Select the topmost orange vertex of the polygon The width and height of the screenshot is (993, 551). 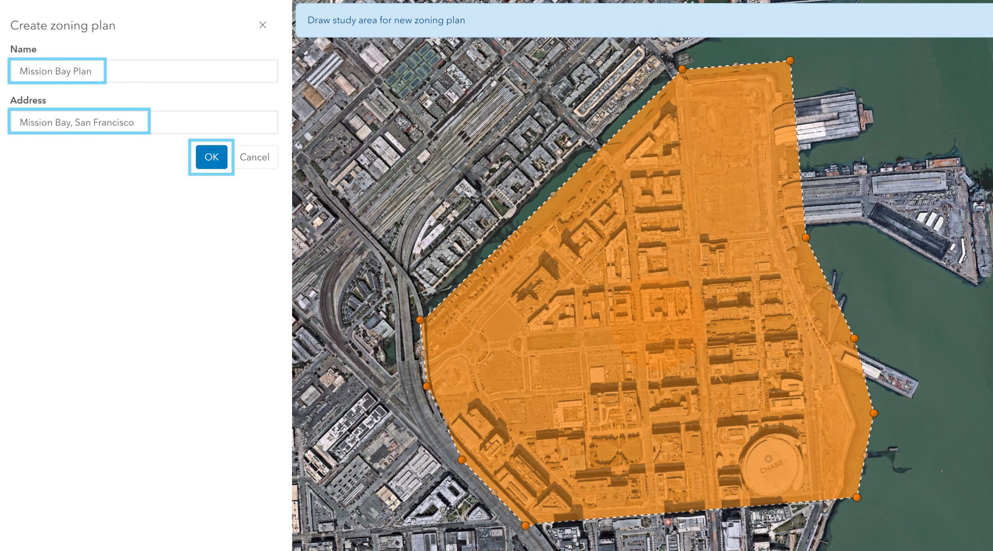(790, 60)
